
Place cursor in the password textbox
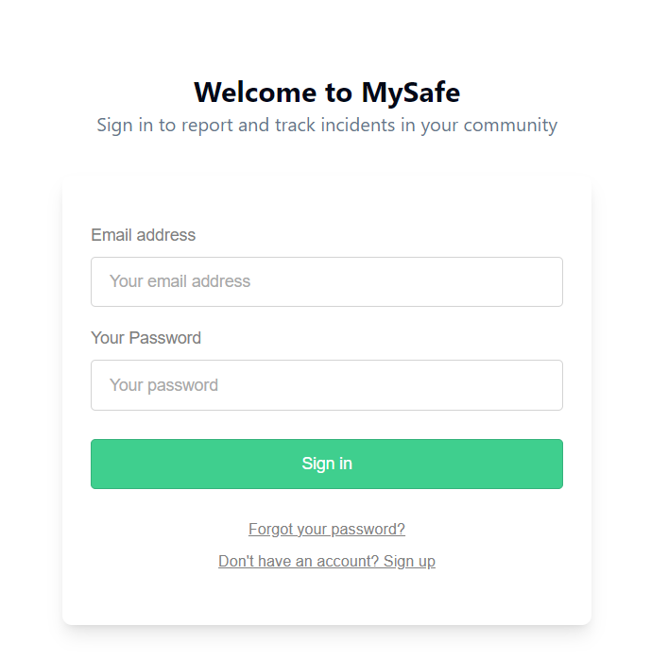coord(326,385)
